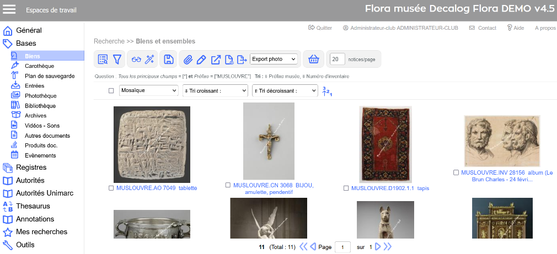Screen dimensions: 557x254
Task: Open the Tri croissant sort dropdown
Action: (x=215, y=90)
